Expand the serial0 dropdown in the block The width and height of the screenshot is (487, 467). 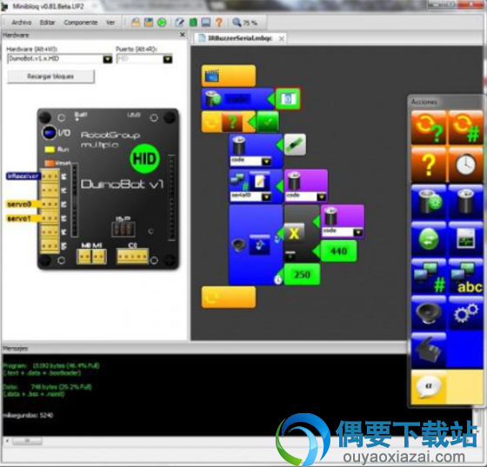[x=266, y=197]
